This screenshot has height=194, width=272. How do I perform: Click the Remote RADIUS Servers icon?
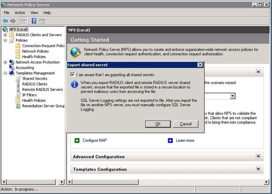[18, 89]
